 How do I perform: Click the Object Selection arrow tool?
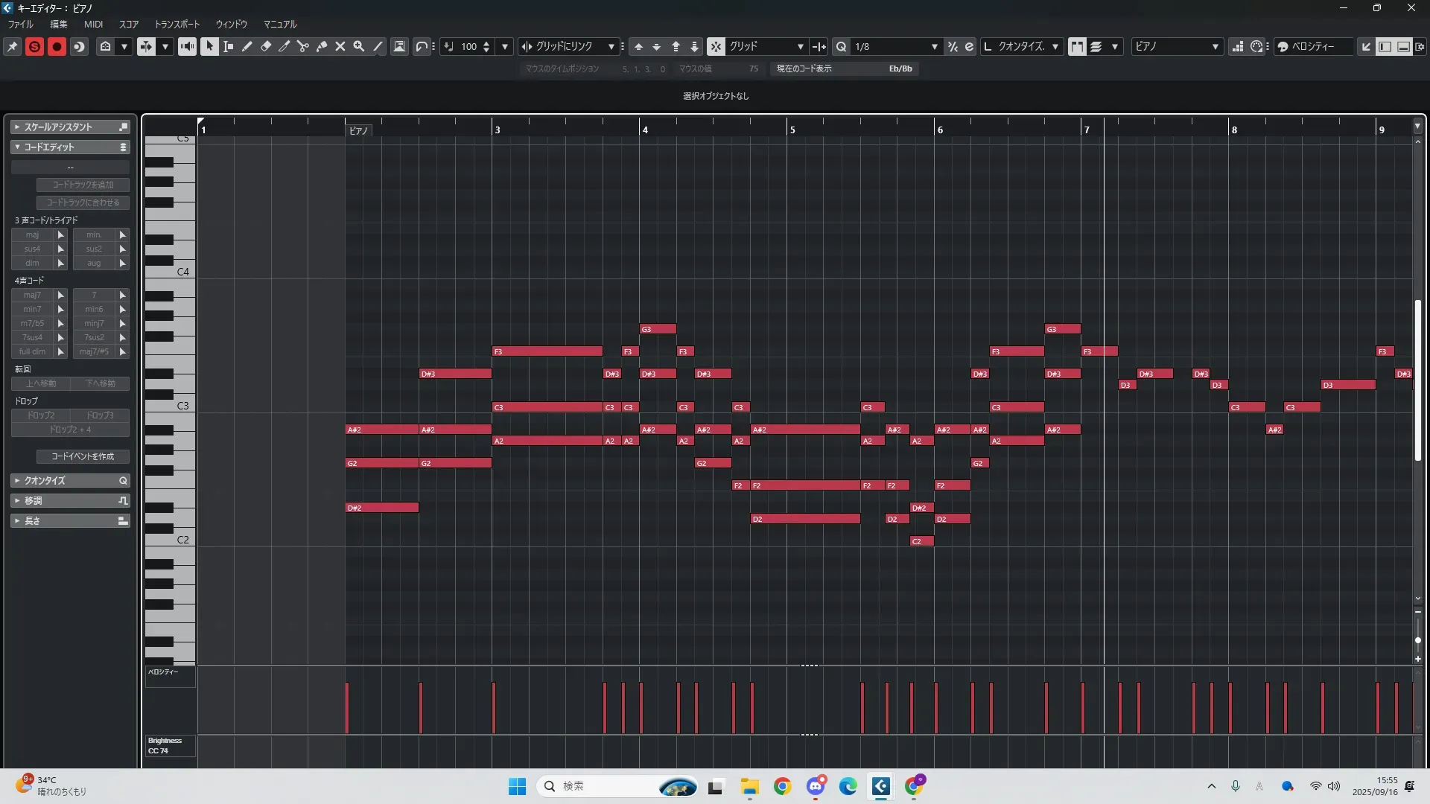[x=209, y=46]
